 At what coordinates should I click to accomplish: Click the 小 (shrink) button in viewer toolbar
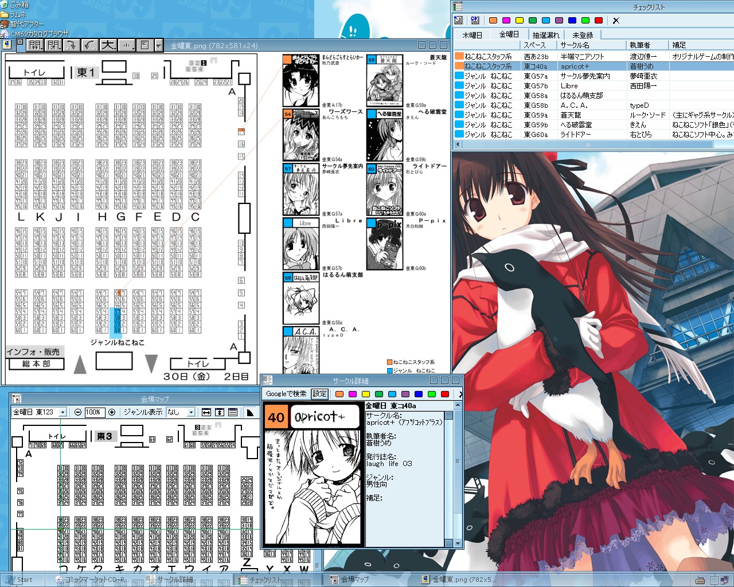pos(127,45)
